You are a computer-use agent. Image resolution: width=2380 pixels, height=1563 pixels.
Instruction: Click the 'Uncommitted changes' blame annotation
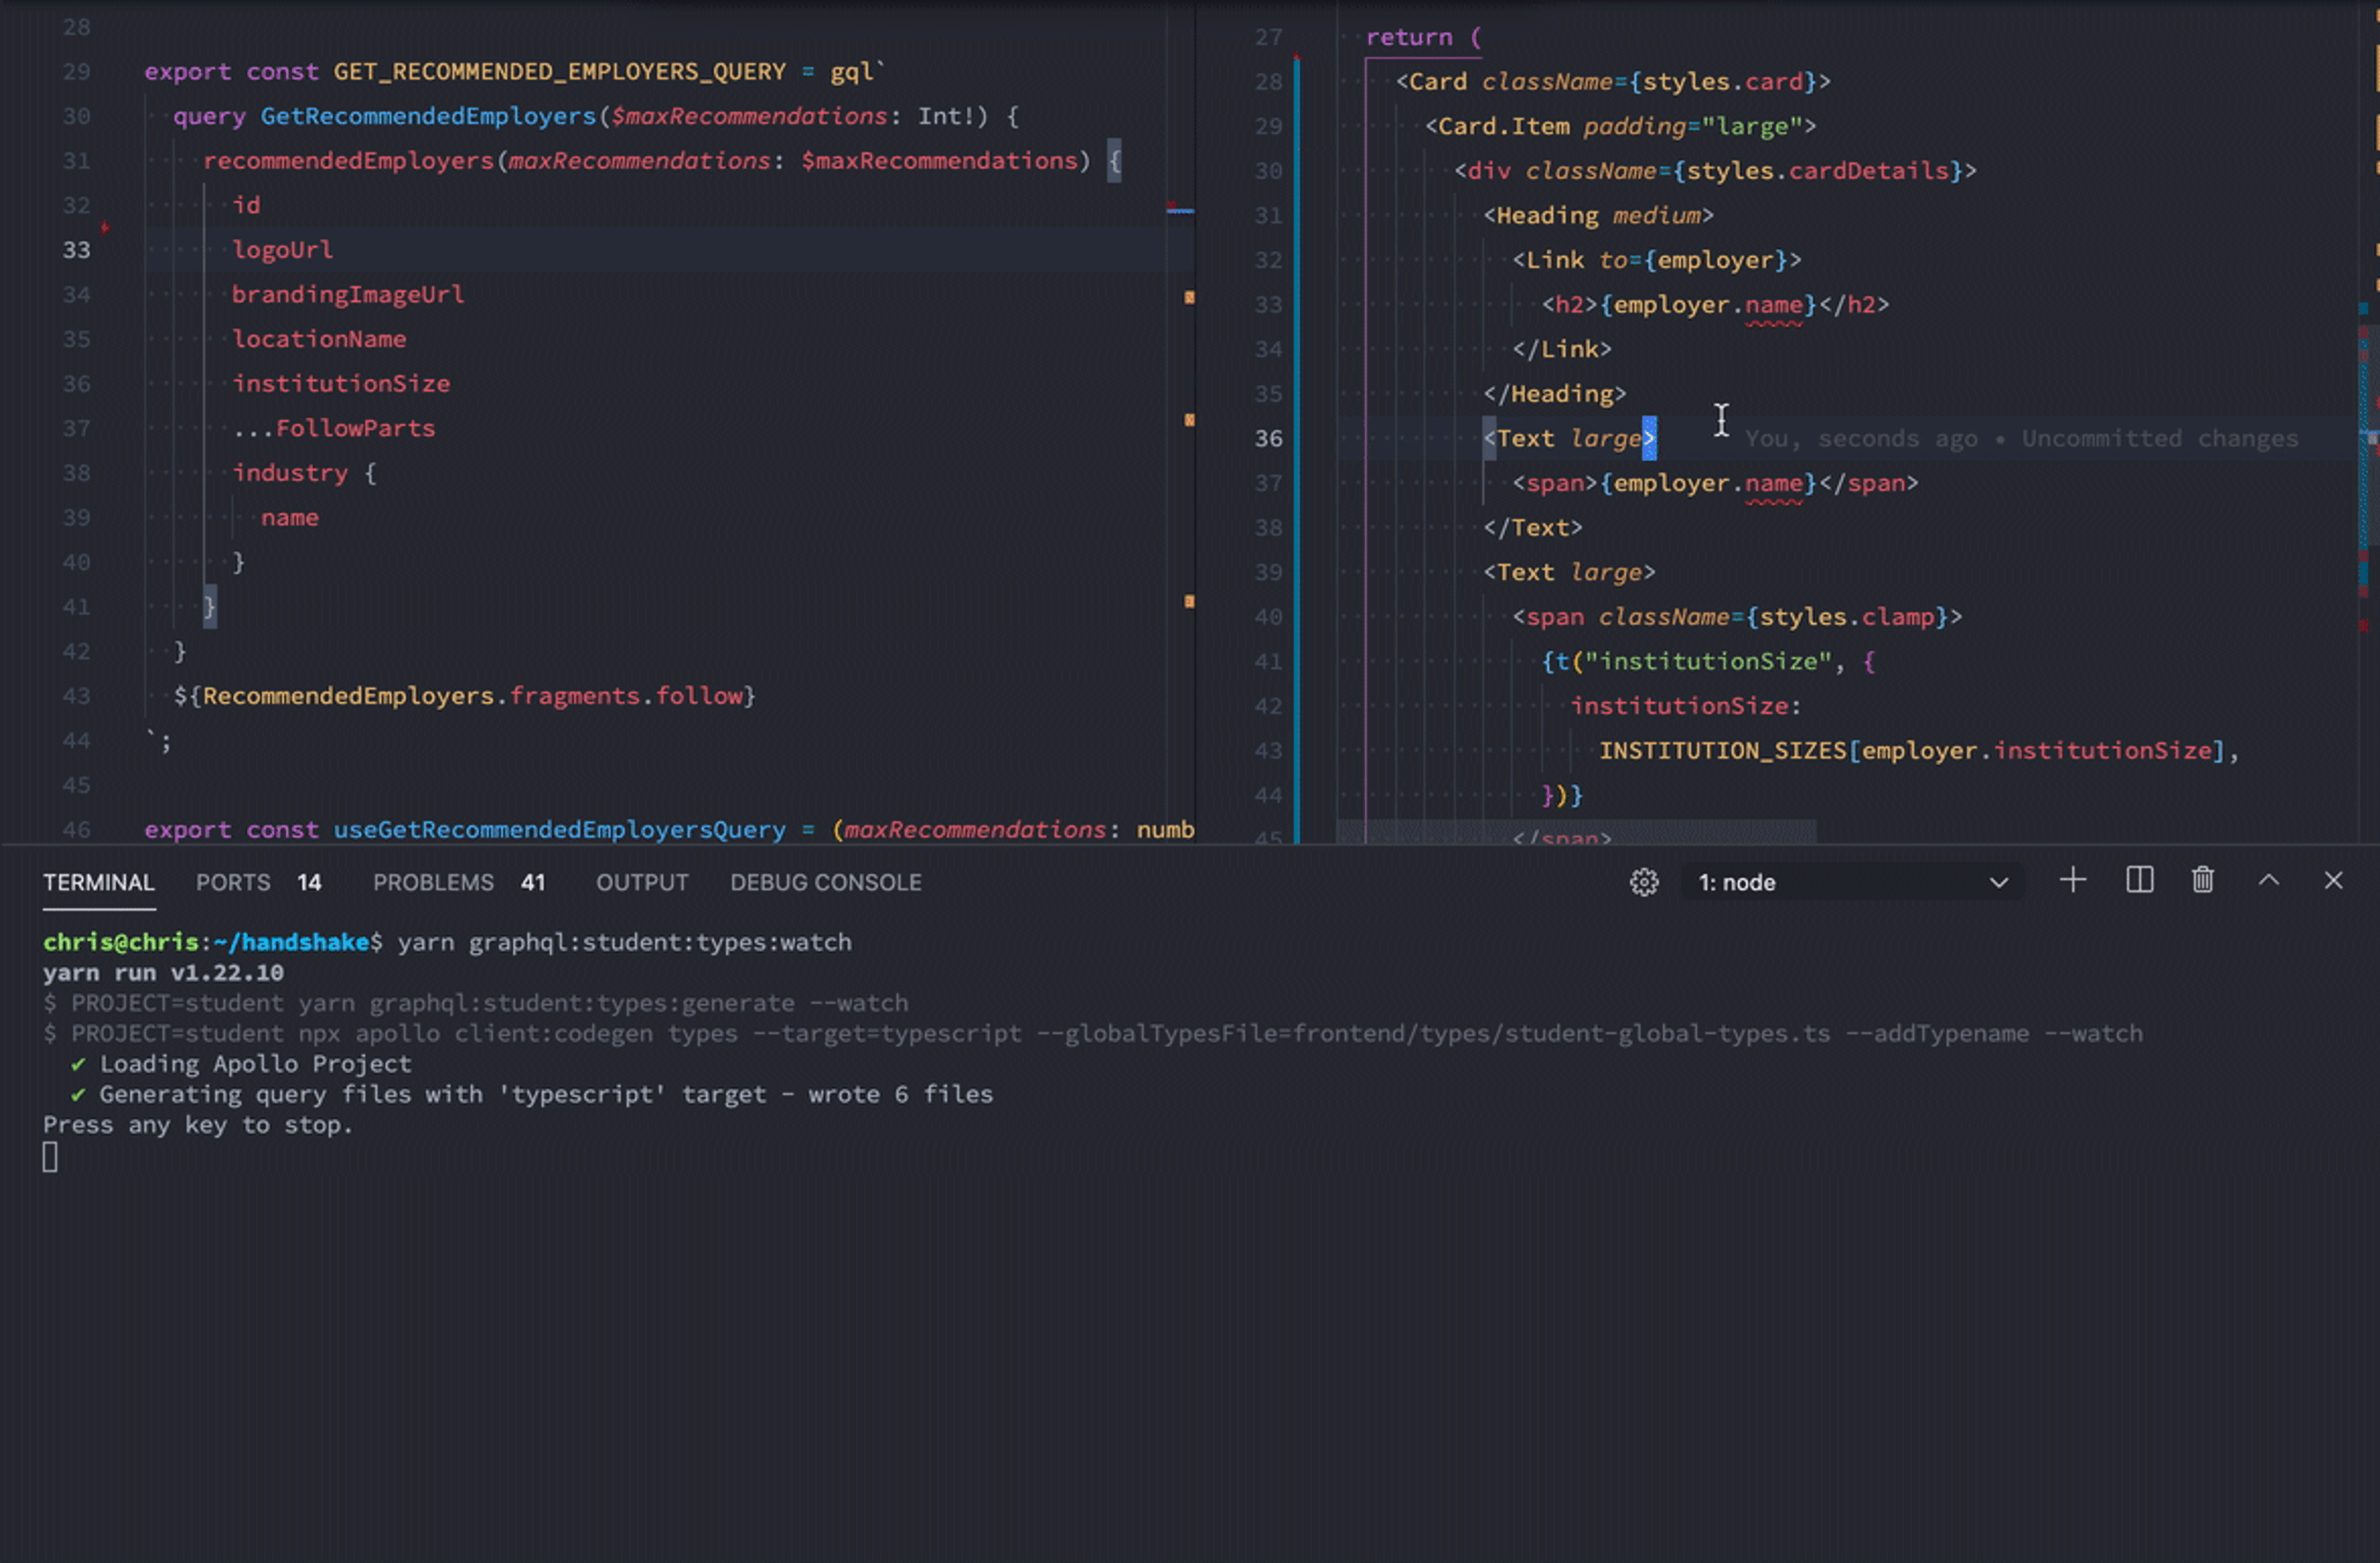[x=2159, y=439]
